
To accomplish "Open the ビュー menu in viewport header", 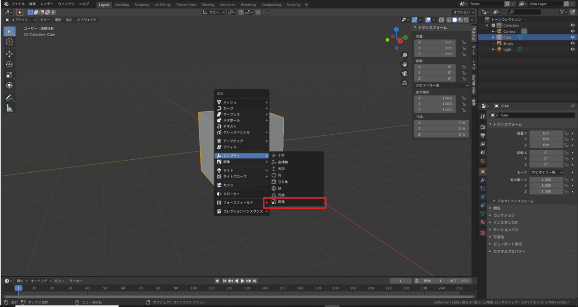I will [44, 20].
